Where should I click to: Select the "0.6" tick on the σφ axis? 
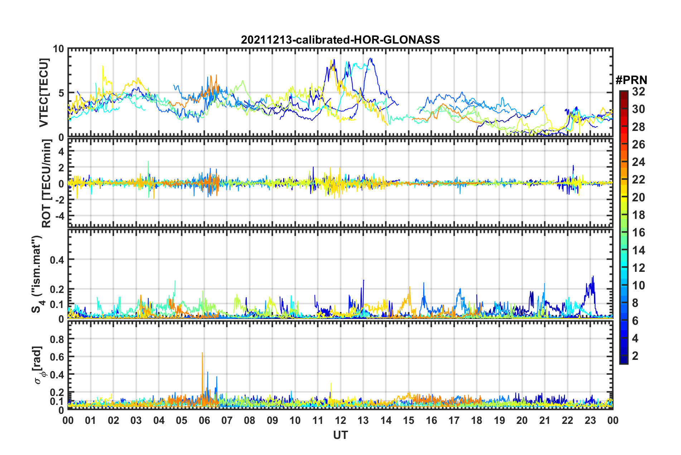pyautogui.click(x=57, y=357)
